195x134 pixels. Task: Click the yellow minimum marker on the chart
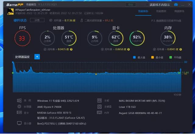[x=96, y=74]
